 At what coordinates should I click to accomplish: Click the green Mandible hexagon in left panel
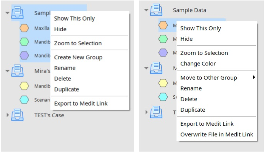coord(24,42)
